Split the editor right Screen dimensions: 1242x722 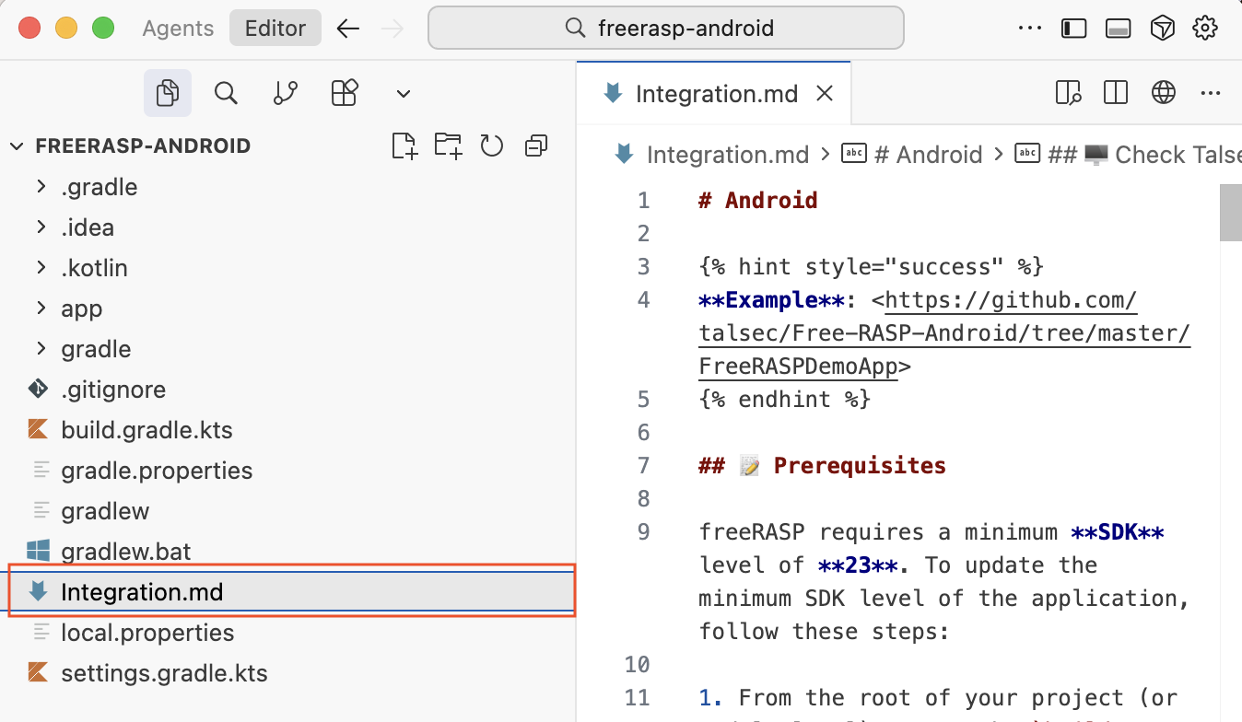(1116, 93)
